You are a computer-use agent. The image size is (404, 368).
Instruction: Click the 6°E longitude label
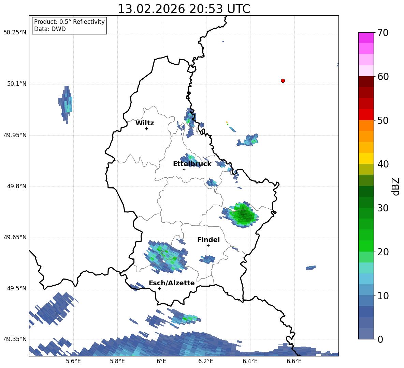pos(161,361)
